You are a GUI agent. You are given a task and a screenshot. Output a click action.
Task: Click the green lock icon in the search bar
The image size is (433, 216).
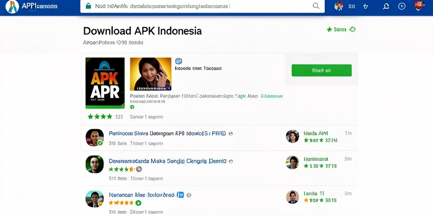(88, 6)
